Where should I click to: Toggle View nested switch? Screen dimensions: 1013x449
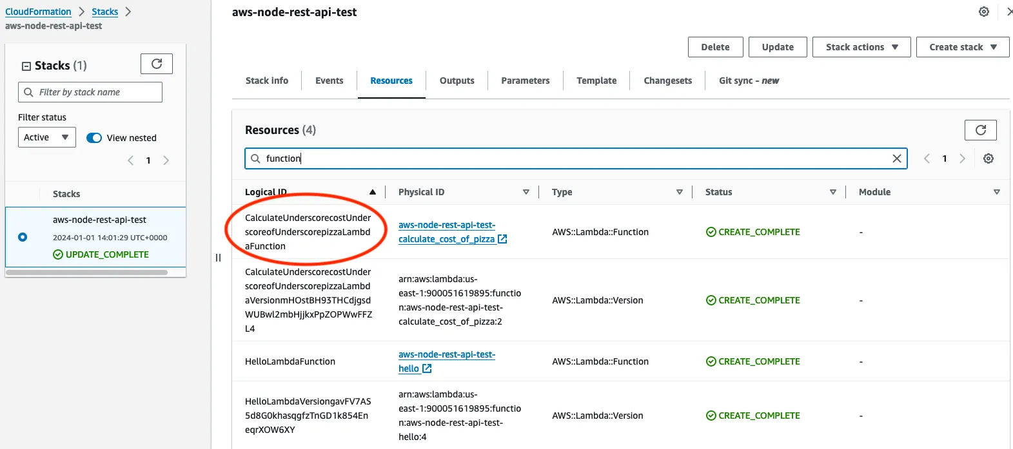94,138
